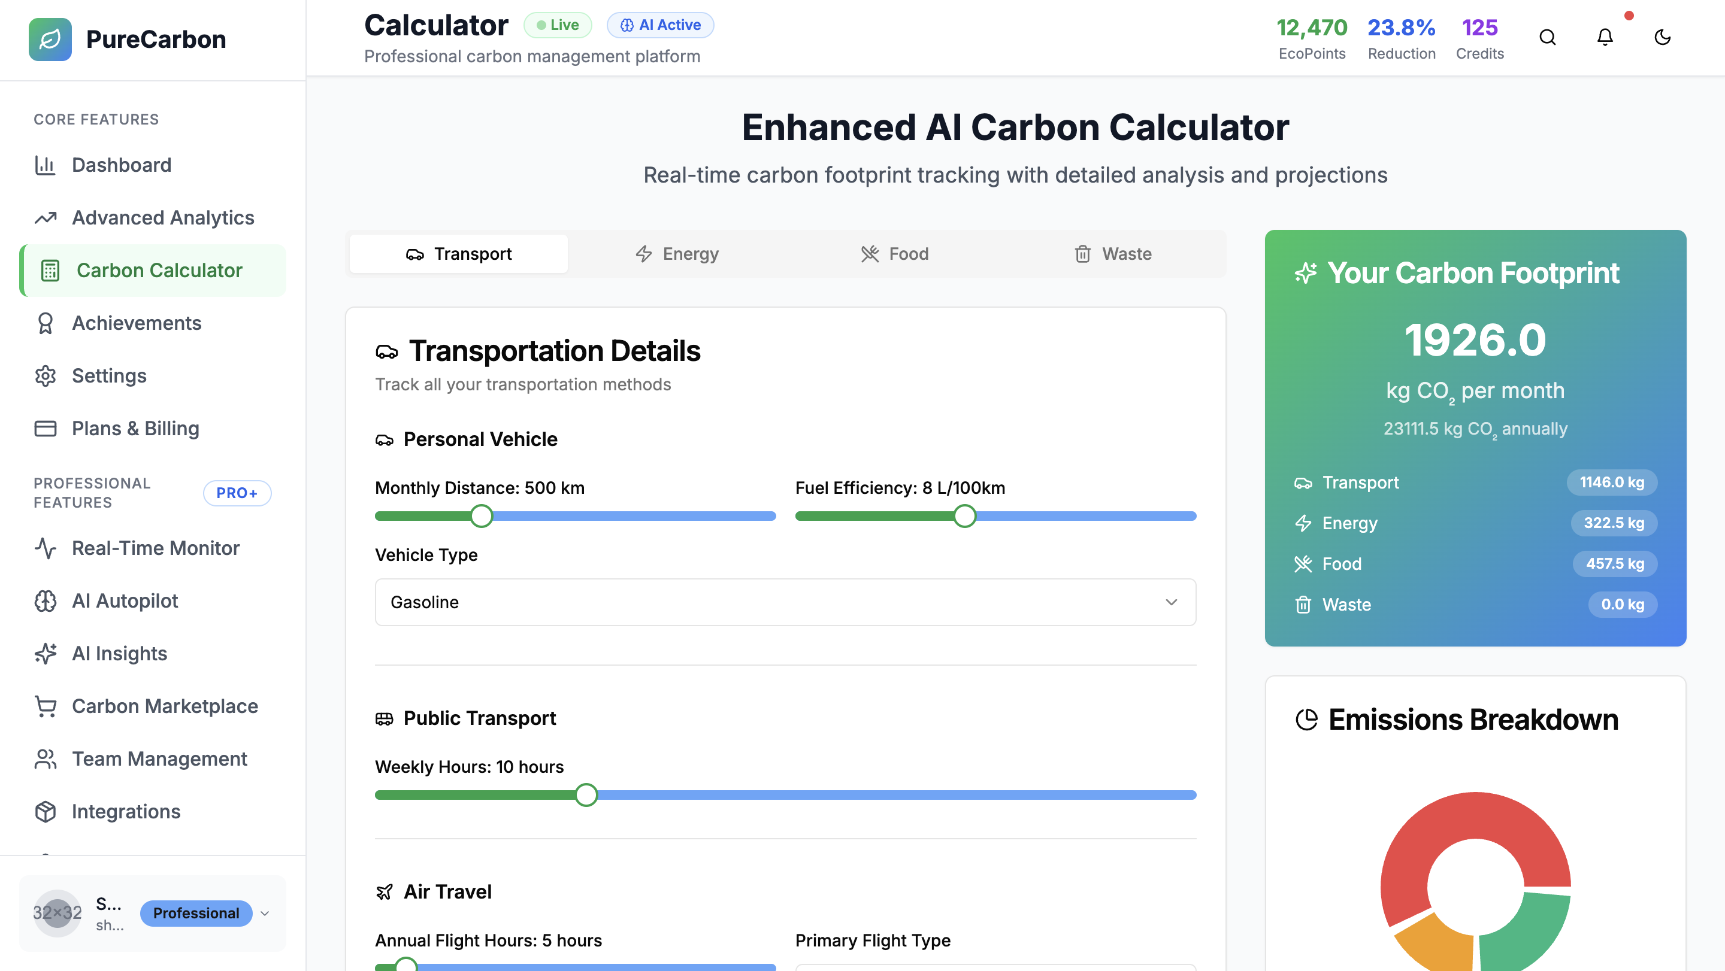Switch to the Waste tab
This screenshot has width=1725, height=971.
(x=1113, y=254)
